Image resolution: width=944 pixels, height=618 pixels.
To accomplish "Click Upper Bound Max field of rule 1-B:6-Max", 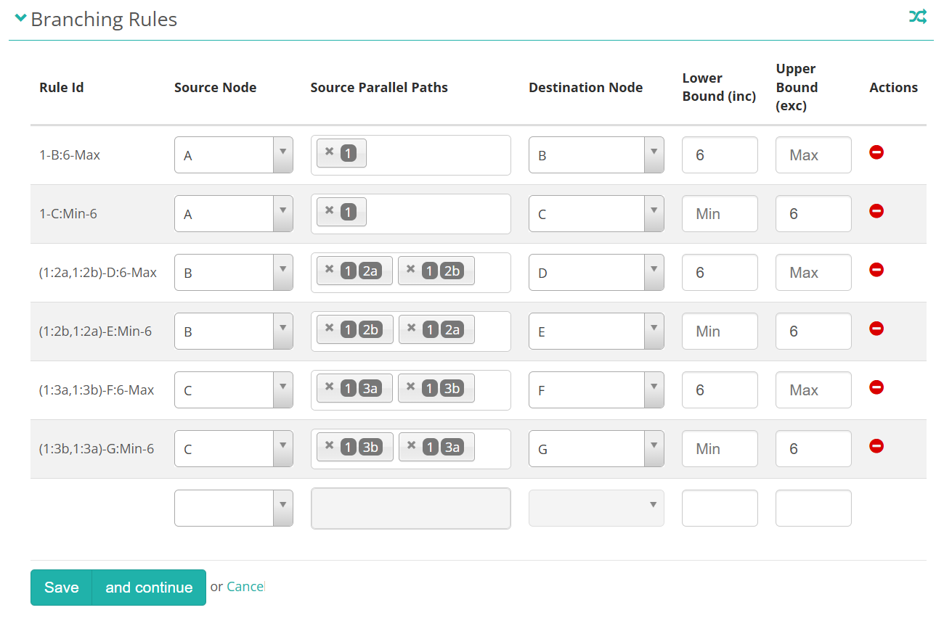I will tap(813, 155).
